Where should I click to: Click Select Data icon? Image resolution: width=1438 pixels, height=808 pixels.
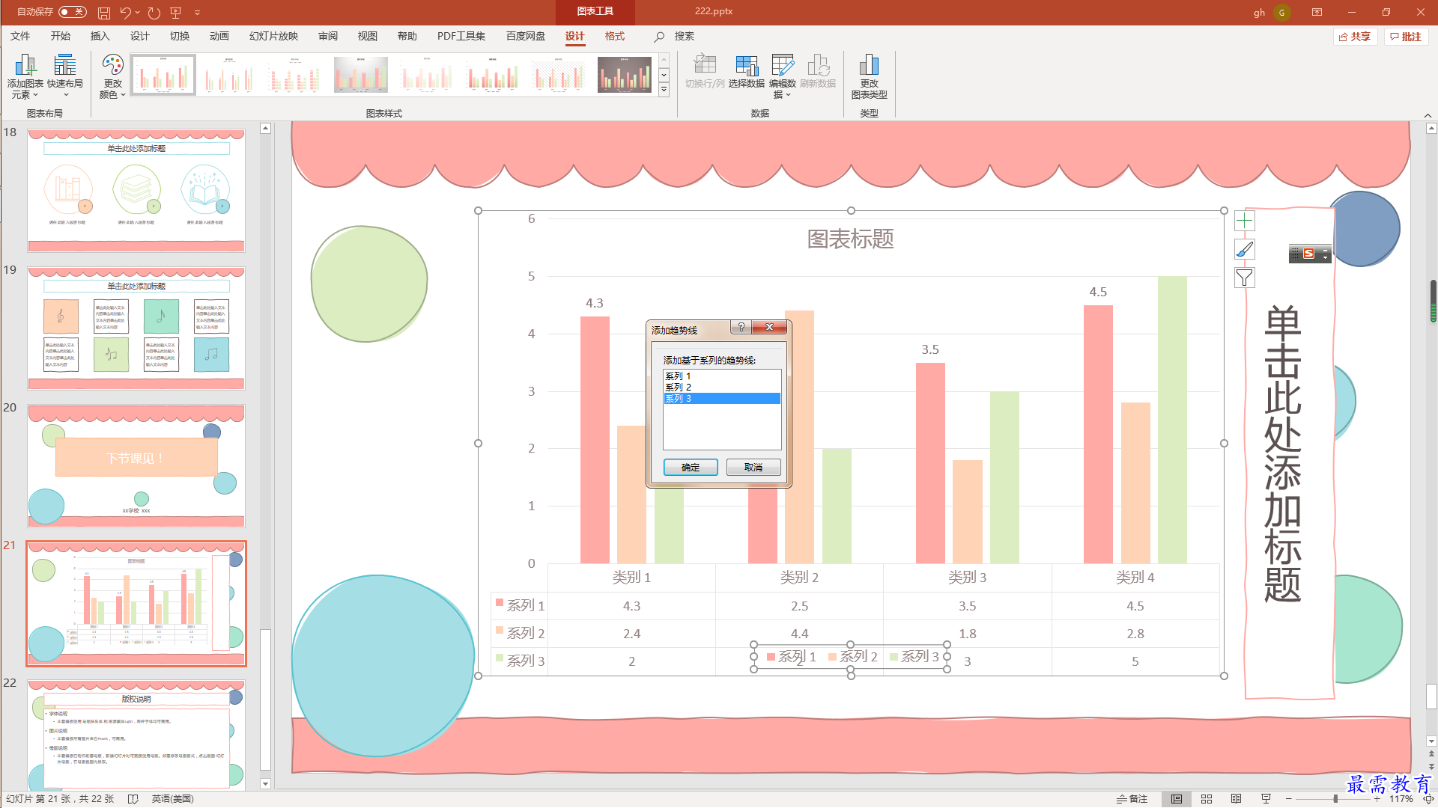tap(747, 72)
